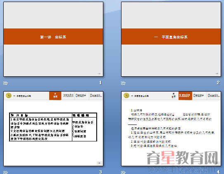The width and height of the screenshot is (224, 174).
Task: Click the round yellow logo on slide 3
Action: (9, 96)
